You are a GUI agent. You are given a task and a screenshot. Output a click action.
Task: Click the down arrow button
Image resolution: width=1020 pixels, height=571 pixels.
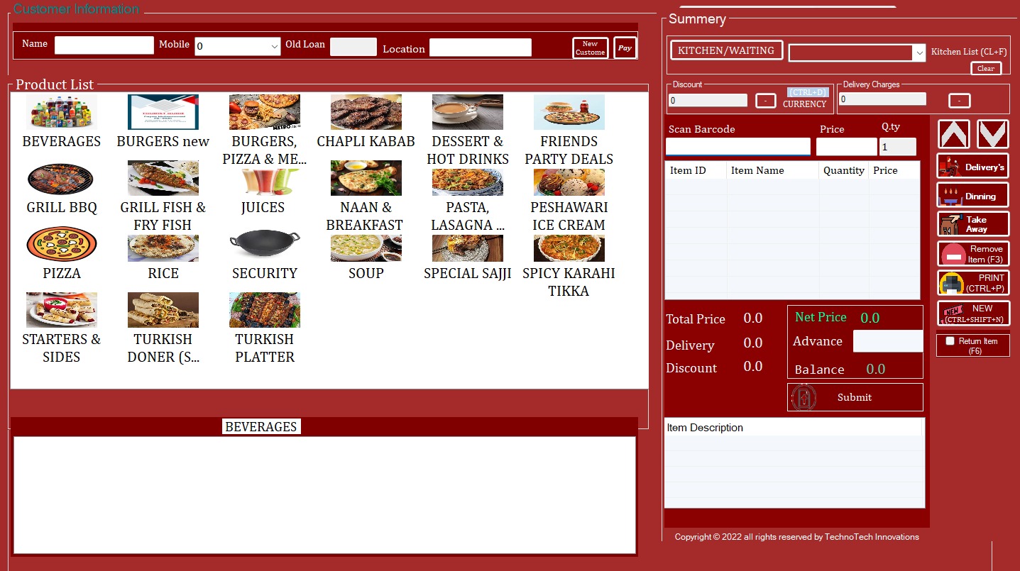[x=992, y=134]
